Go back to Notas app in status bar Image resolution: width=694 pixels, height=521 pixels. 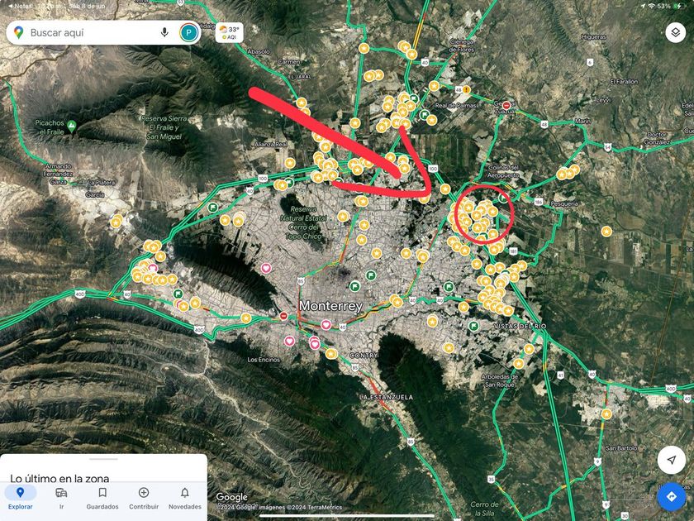coord(21,6)
